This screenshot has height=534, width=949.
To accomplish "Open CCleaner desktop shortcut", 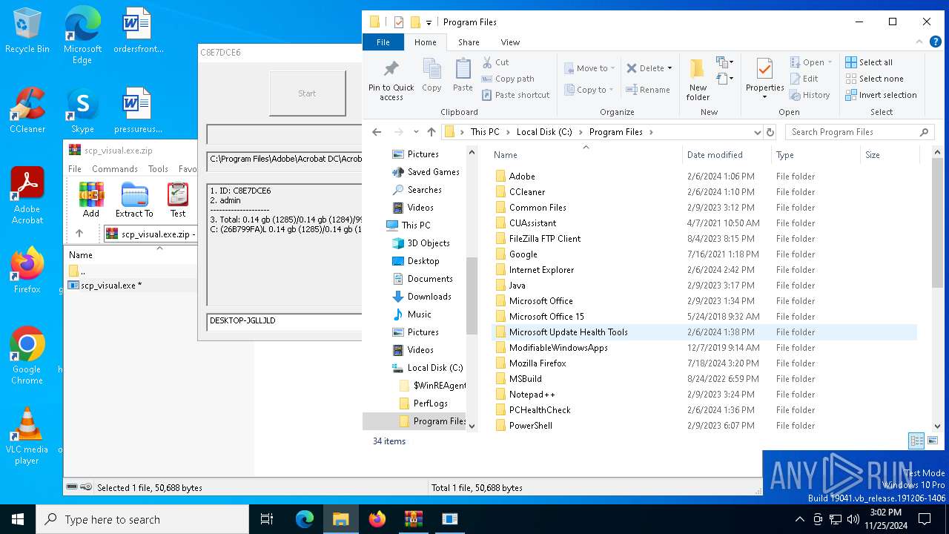I will pos(27,110).
